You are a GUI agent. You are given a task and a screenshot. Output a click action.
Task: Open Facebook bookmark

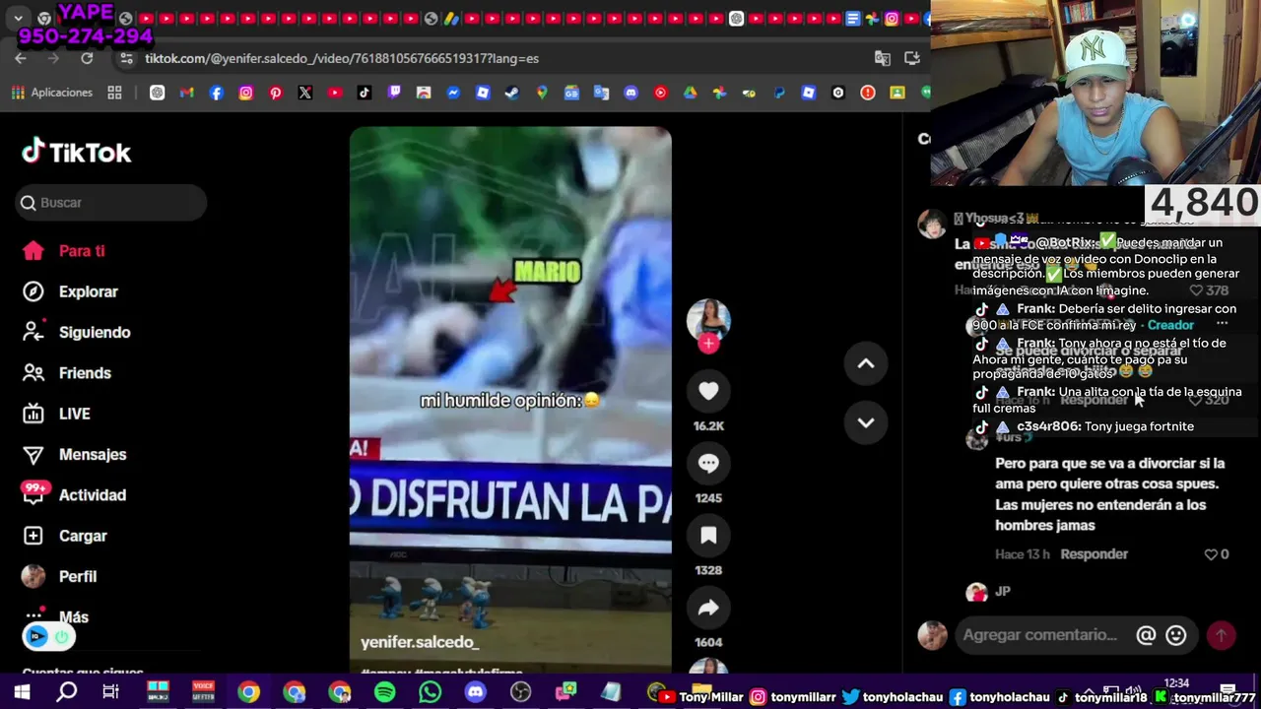(217, 93)
